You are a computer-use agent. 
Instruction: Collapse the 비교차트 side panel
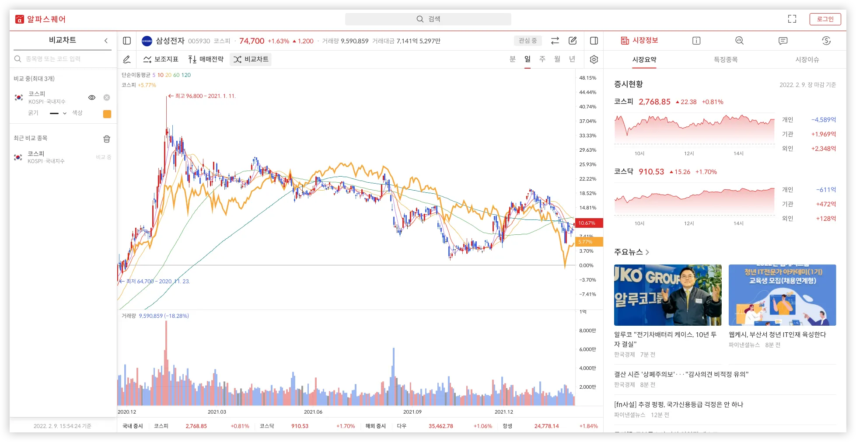point(106,41)
